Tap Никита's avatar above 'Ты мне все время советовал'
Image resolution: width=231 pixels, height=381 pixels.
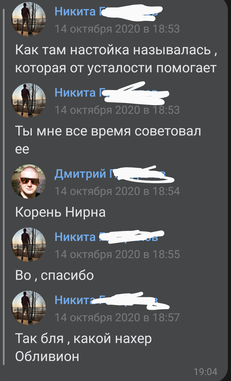(29, 100)
